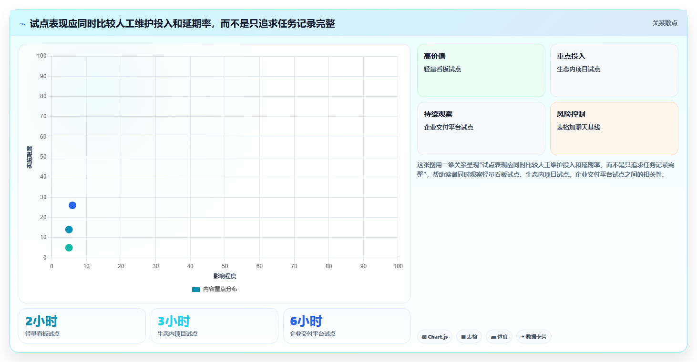The width and height of the screenshot is (697, 362).
Task: Open the 重点投入 quadrant card
Action: (x=614, y=70)
